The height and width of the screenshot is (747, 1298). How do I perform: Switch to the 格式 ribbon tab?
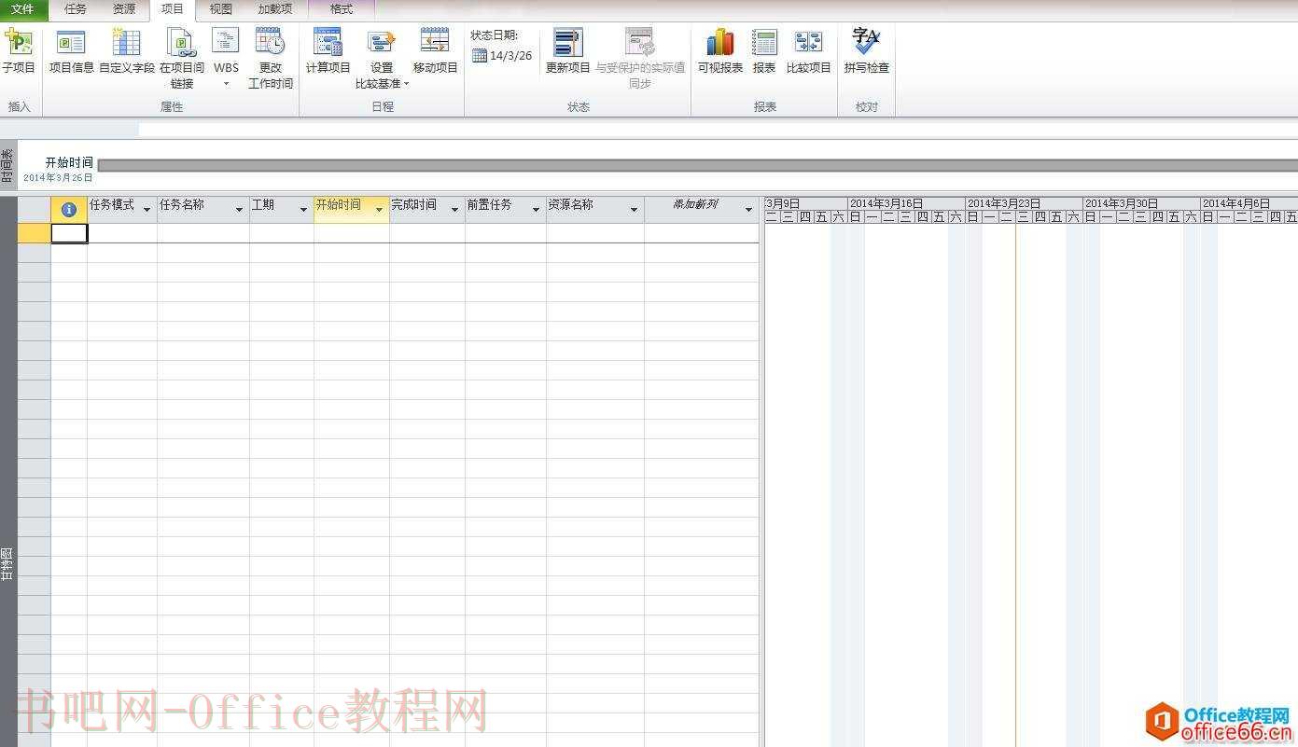342,9
